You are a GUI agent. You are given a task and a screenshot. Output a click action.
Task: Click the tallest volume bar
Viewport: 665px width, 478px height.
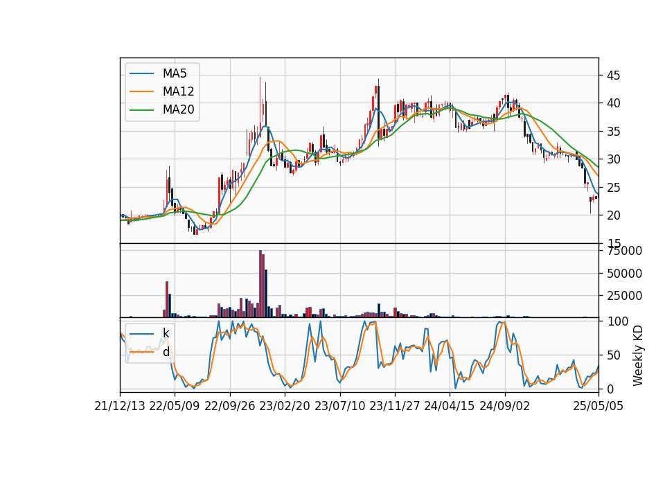click(260, 284)
